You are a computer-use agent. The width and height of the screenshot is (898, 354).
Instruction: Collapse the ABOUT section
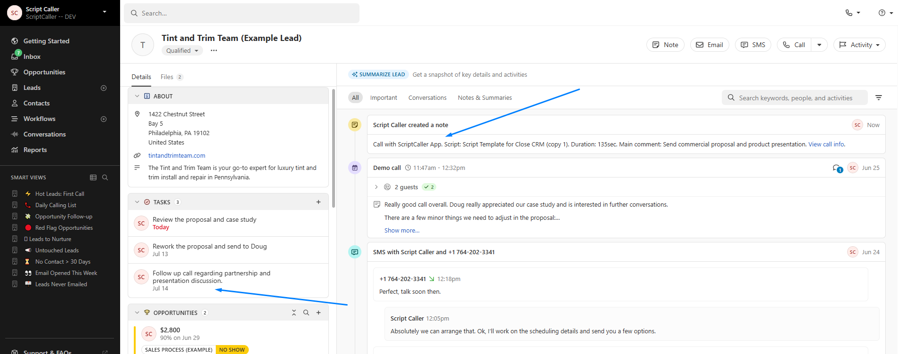(137, 96)
